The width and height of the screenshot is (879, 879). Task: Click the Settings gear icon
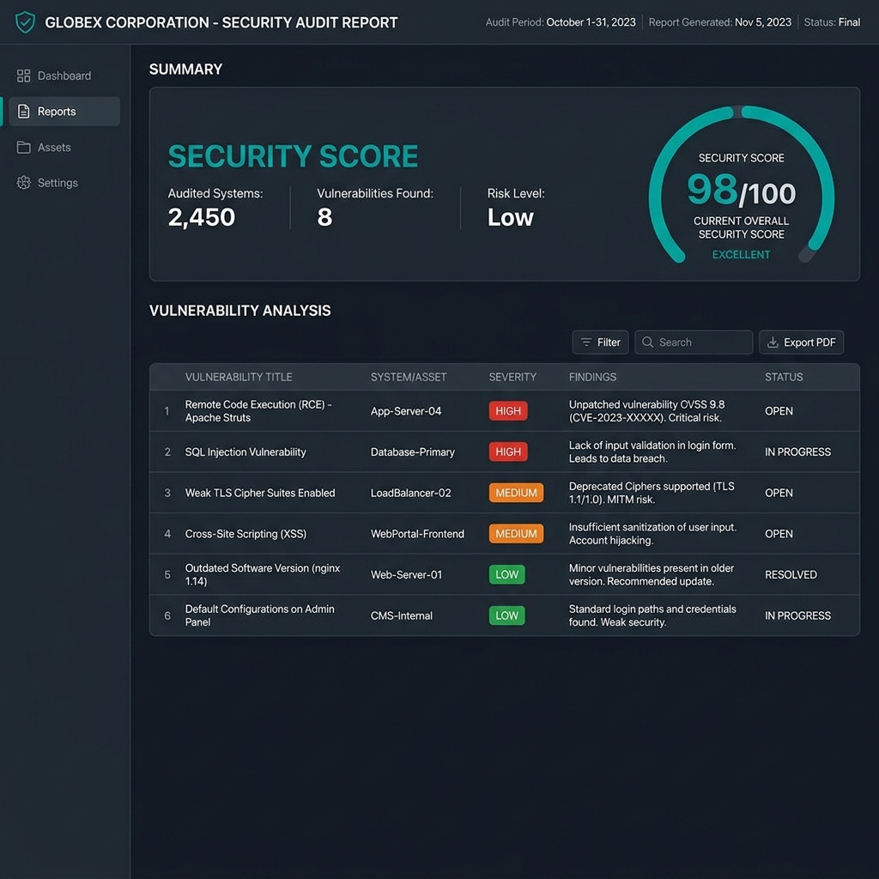23,183
